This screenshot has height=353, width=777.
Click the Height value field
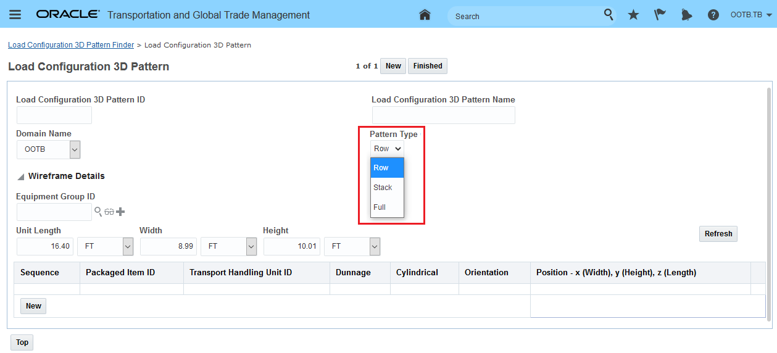[x=293, y=246]
